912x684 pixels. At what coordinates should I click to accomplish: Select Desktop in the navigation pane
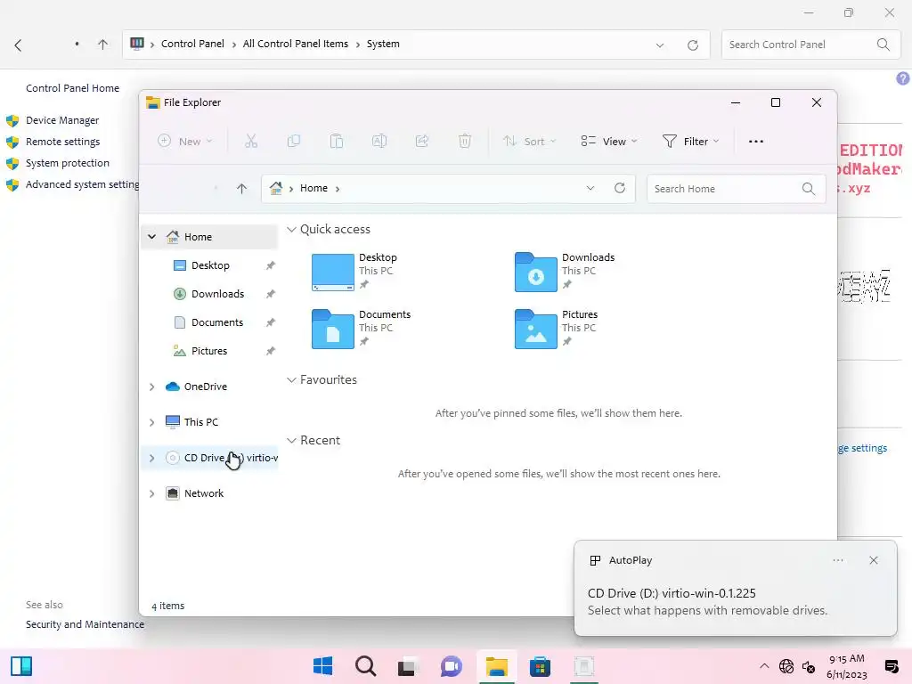pyautogui.click(x=209, y=265)
